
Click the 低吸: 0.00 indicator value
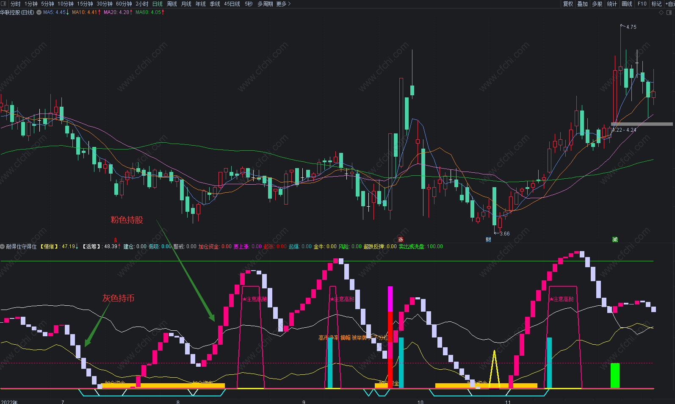[160, 246]
